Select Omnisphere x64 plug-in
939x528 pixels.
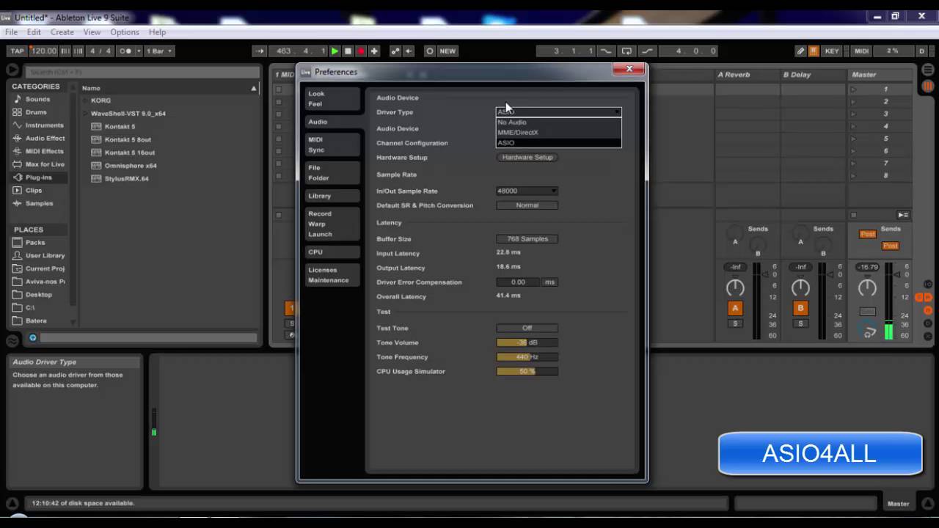(131, 166)
